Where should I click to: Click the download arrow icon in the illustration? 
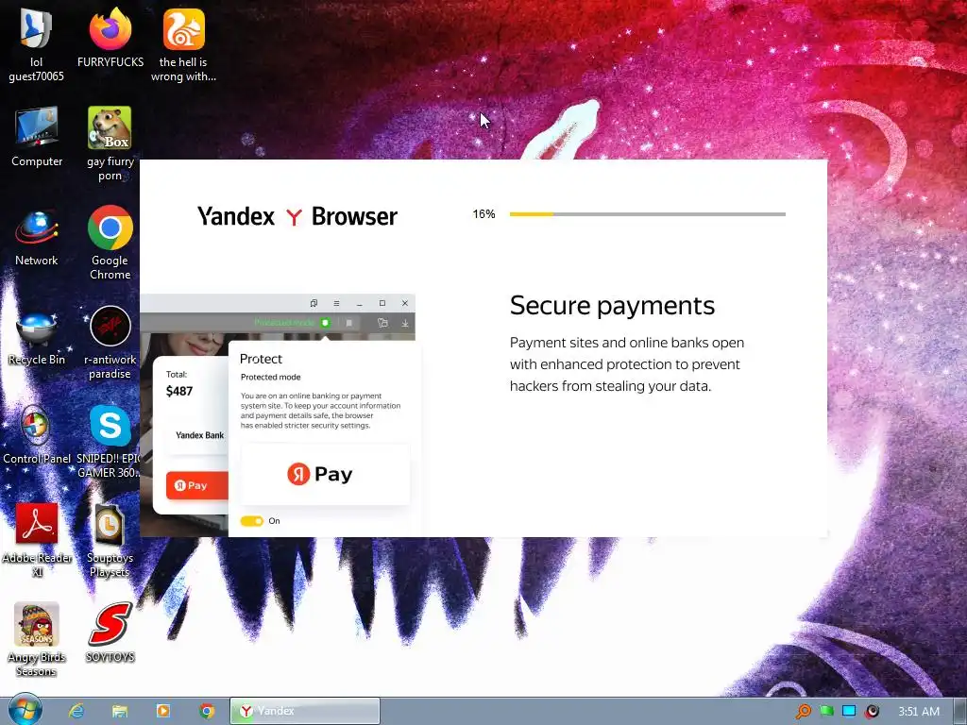point(405,323)
